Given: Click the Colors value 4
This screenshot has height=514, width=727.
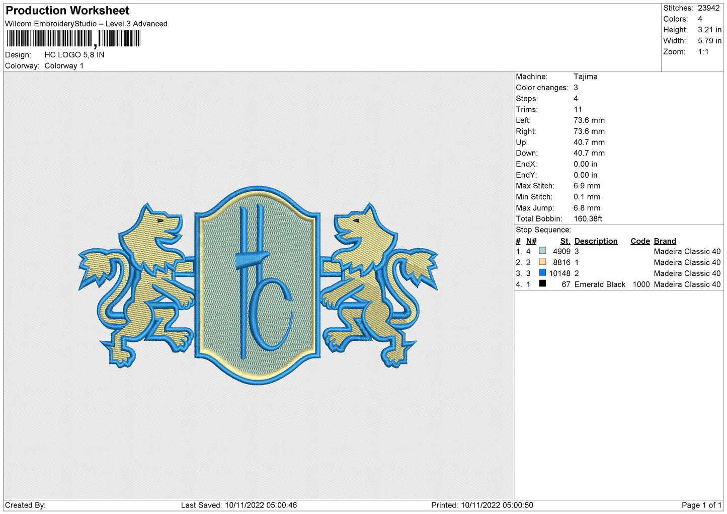Looking at the screenshot, I should [x=700, y=19].
